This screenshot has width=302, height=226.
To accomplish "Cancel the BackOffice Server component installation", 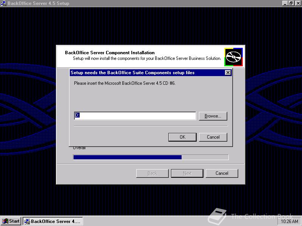I will [x=222, y=173].
